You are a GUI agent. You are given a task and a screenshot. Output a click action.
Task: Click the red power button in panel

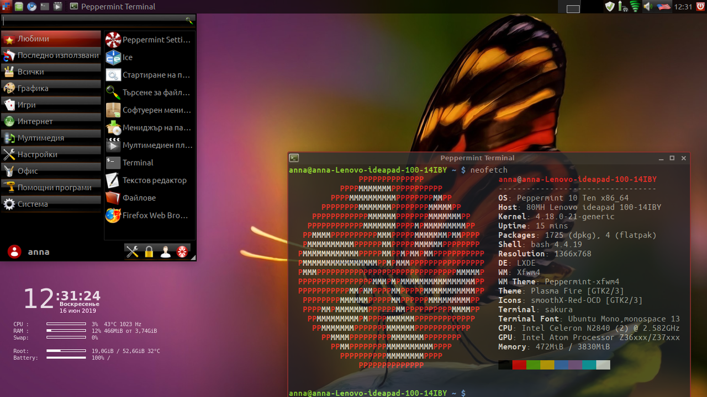pyautogui.click(x=700, y=7)
